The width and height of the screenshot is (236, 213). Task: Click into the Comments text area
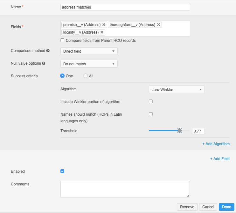click(x=125, y=189)
